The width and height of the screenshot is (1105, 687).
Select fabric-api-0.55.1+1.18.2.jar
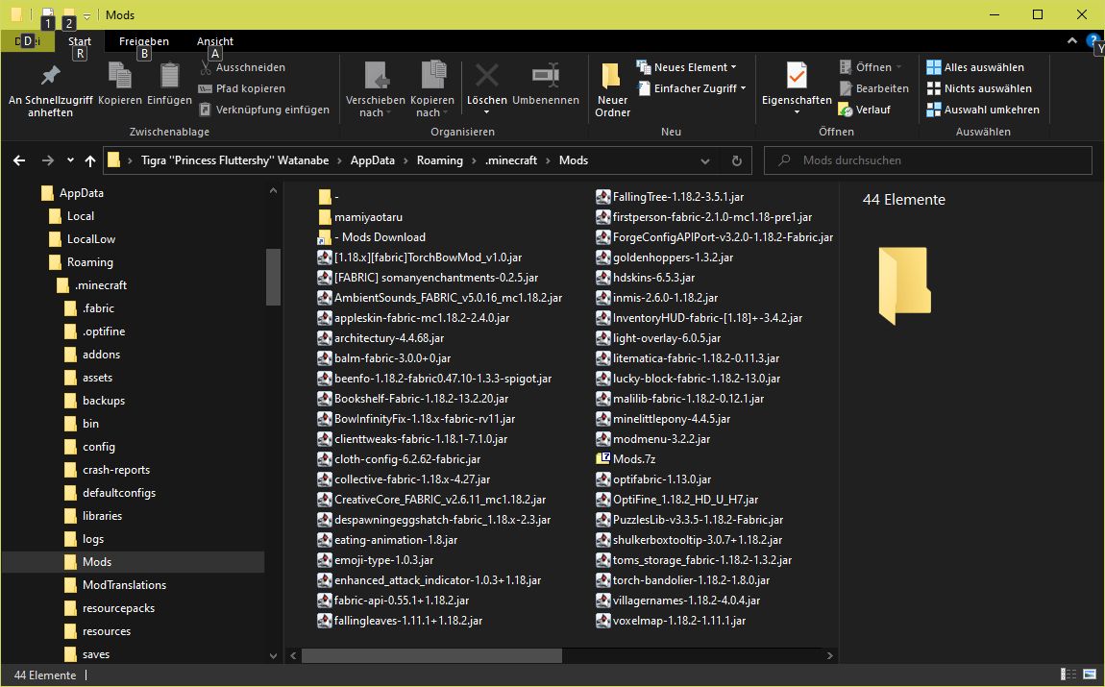(401, 601)
